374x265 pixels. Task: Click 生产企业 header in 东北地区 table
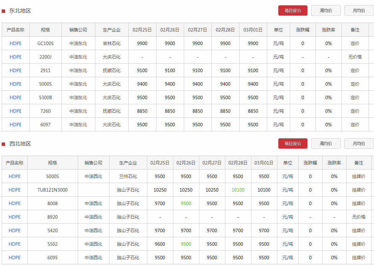[111, 30]
